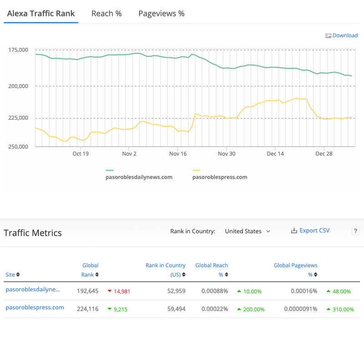Select the Alexa Traffic Rank tab
Image resolution: width=364 pixels, height=342 pixels.
(41, 13)
